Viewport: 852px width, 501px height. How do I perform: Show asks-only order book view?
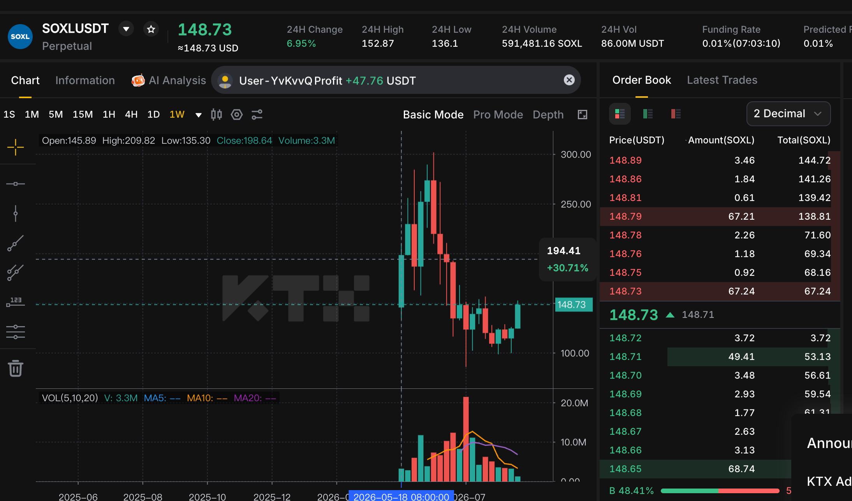[676, 114]
